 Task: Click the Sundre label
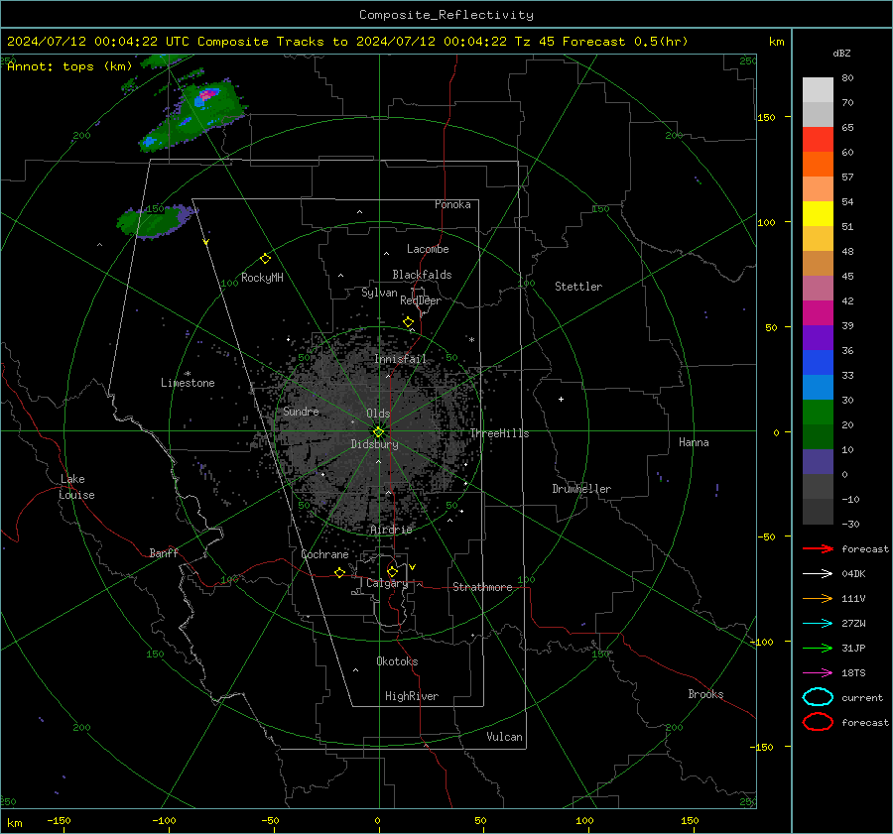(301, 411)
